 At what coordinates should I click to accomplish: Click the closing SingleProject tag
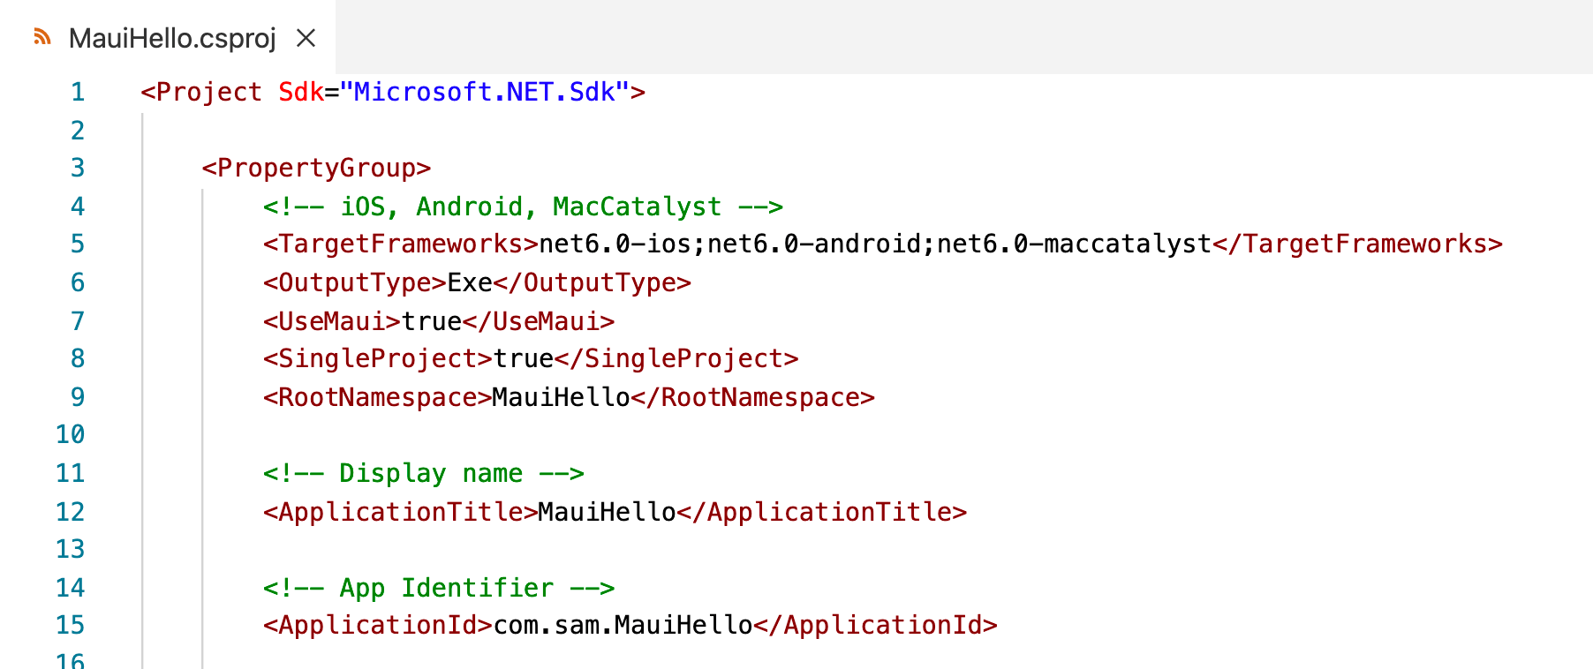pyautogui.click(x=676, y=358)
